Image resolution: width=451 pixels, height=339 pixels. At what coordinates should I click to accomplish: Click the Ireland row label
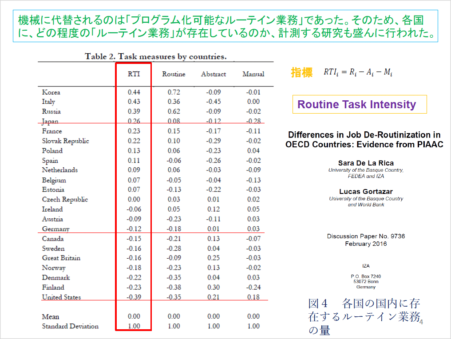coord(52,209)
